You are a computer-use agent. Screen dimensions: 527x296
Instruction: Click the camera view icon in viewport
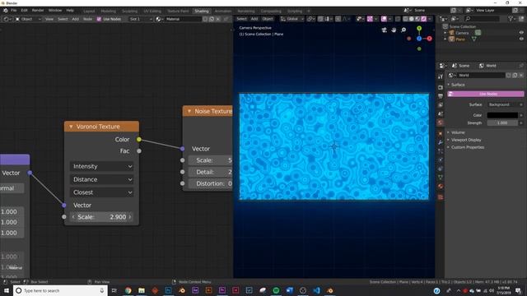pyautogui.click(x=385, y=30)
